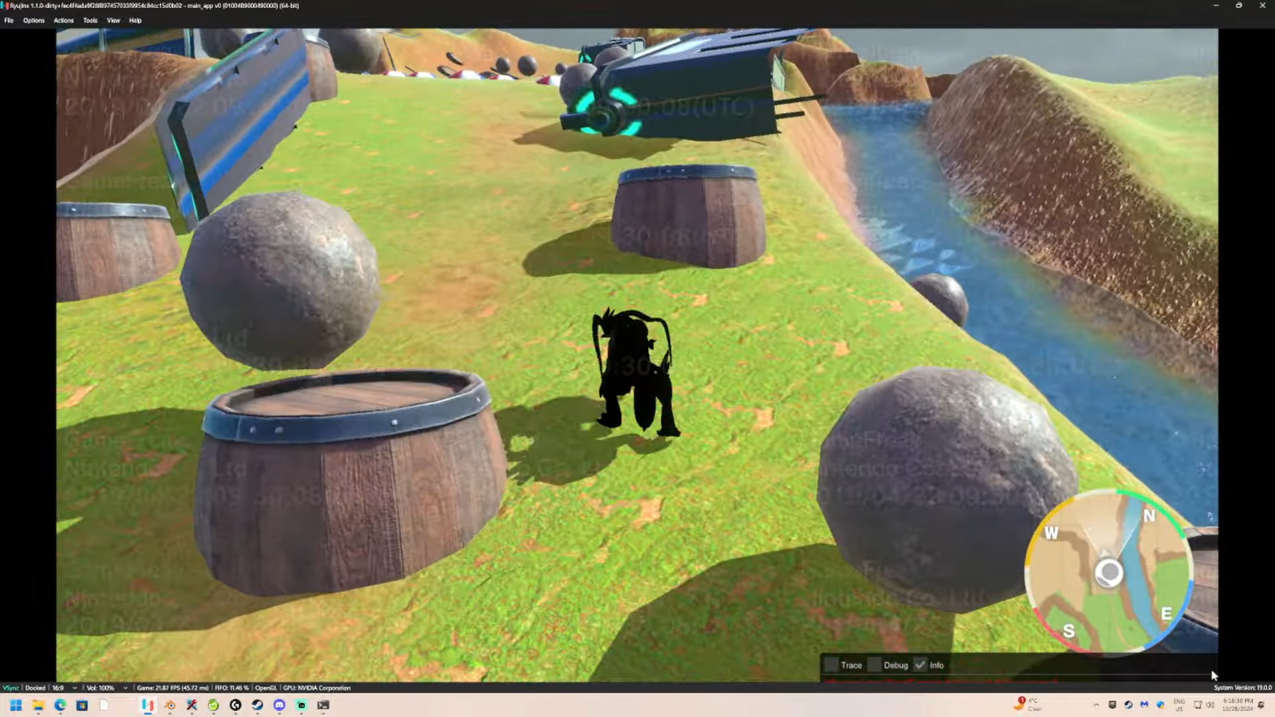The height and width of the screenshot is (717, 1275).
Task: Click the System Version 19.0.0 label
Action: 1242,688
